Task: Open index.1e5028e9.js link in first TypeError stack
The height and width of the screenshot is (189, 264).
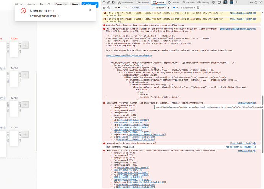Action: [133, 120]
